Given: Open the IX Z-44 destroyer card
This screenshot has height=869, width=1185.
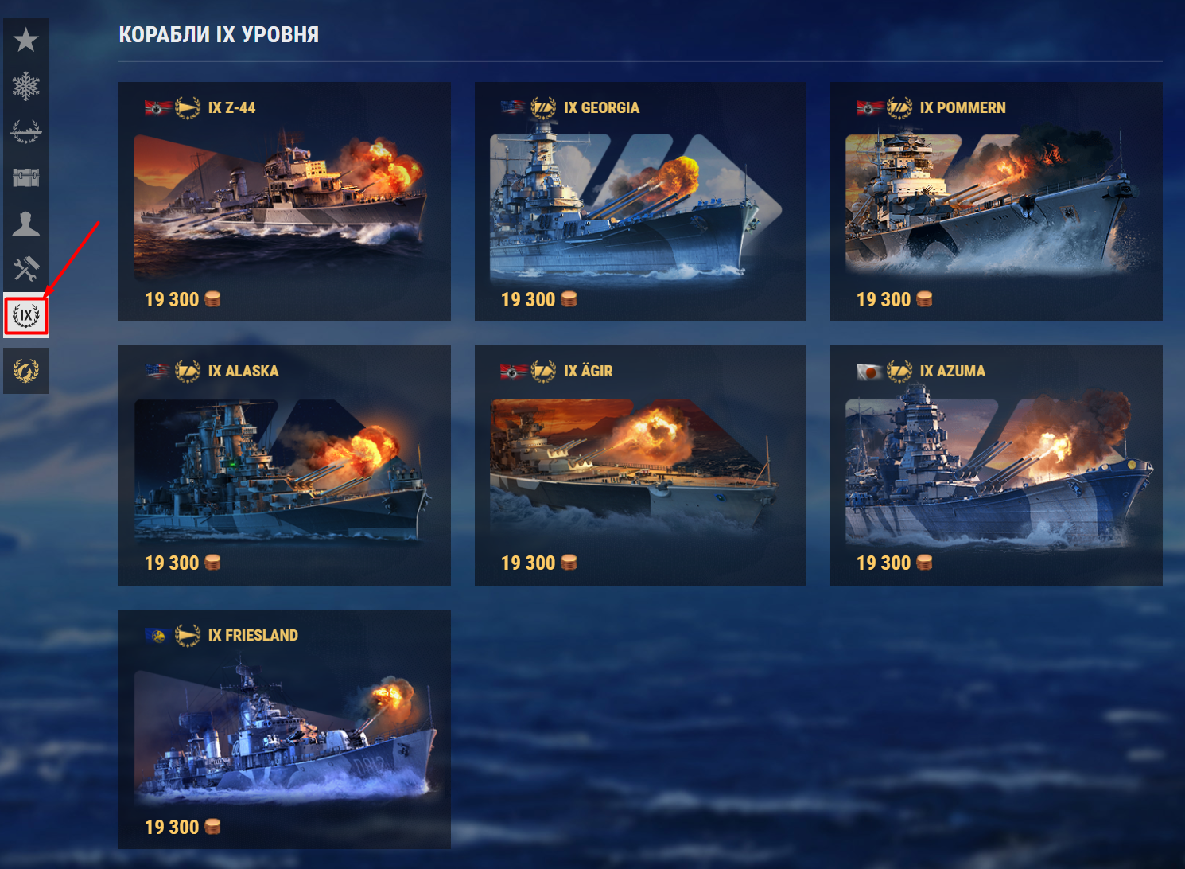Looking at the screenshot, I should click(284, 201).
